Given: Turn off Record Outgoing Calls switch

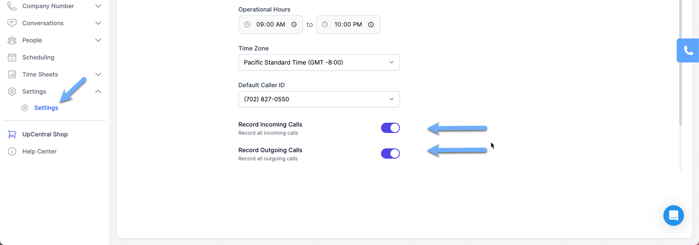Looking at the screenshot, I should click(x=390, y=153).
